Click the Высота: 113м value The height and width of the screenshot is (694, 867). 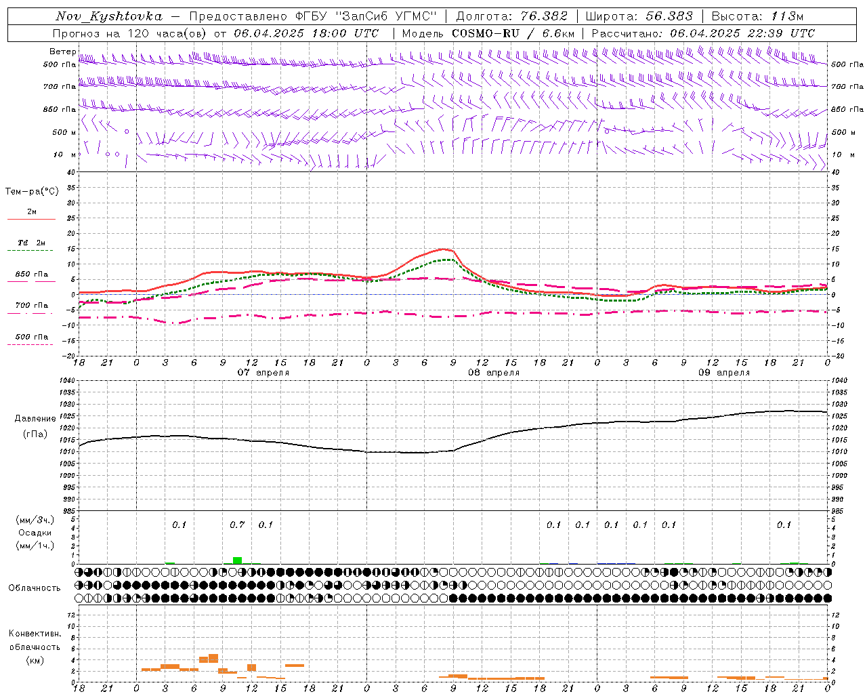pos(759,16)
